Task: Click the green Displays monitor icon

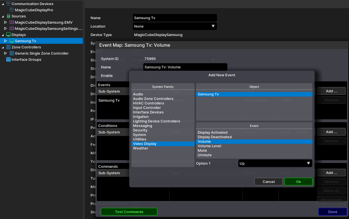Action: (x=8, y=35)
